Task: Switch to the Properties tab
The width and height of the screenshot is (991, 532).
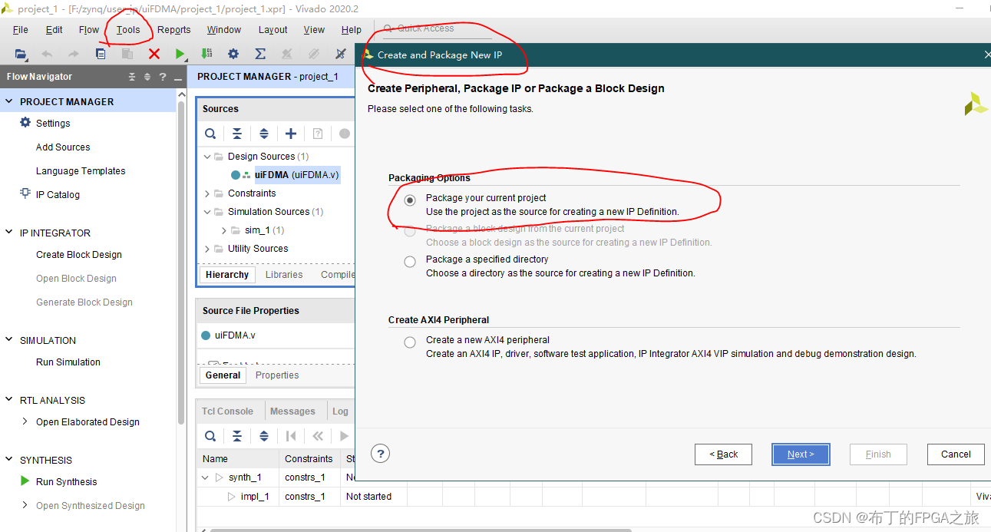Action: [277, 375]
